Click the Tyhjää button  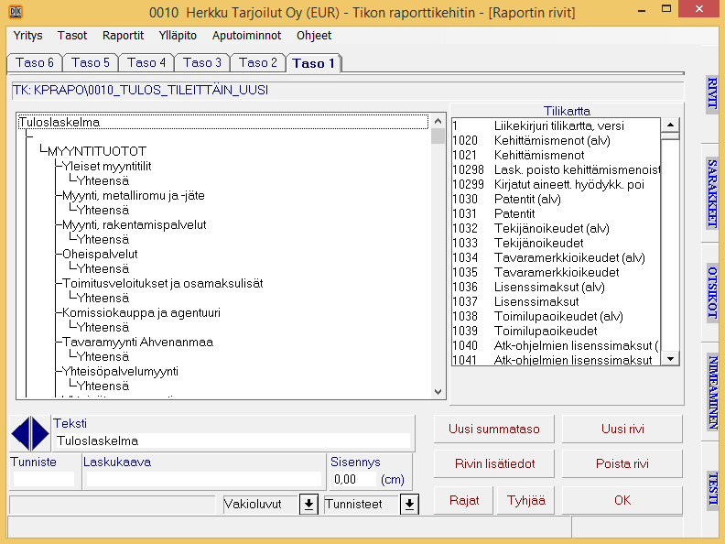[x=525, y=500]
